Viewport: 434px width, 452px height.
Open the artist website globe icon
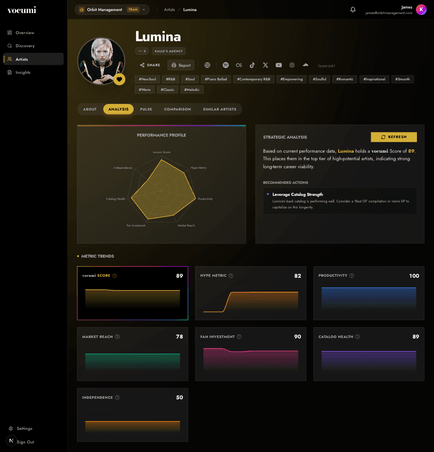pos(207,65)
